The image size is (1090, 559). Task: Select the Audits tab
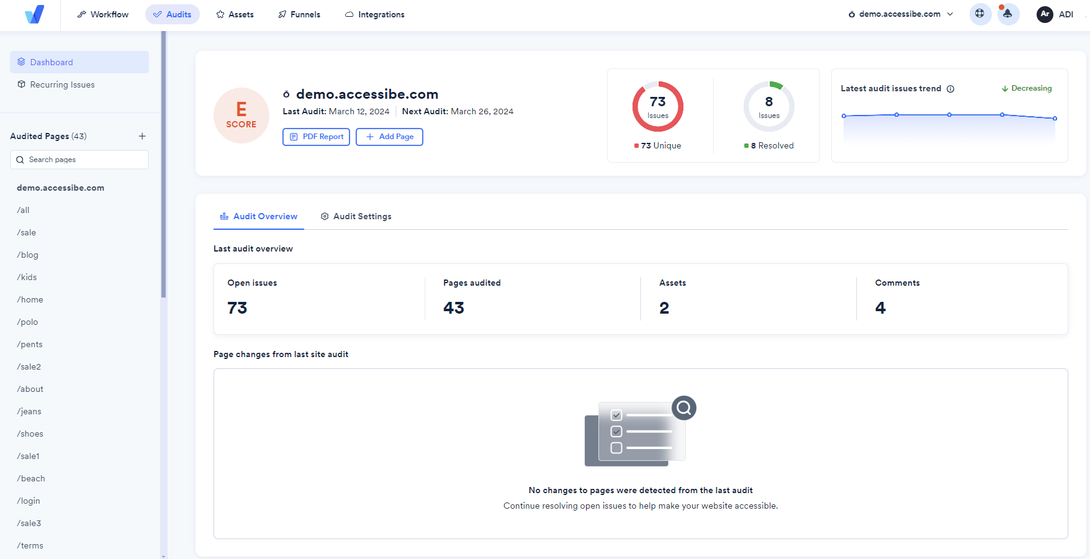click(173, 14)
